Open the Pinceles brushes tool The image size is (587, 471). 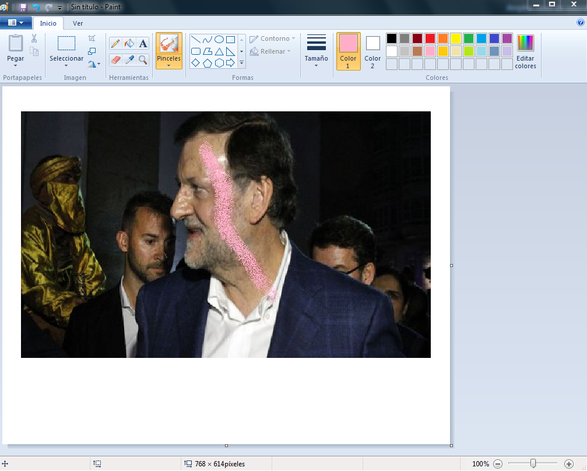[x=168, y=50]
